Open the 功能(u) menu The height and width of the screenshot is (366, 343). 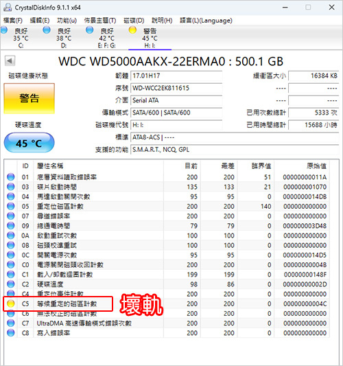67,21
